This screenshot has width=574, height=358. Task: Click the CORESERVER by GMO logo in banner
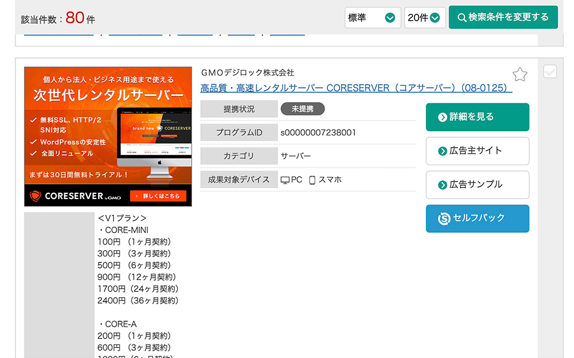[x=75, y=196]
